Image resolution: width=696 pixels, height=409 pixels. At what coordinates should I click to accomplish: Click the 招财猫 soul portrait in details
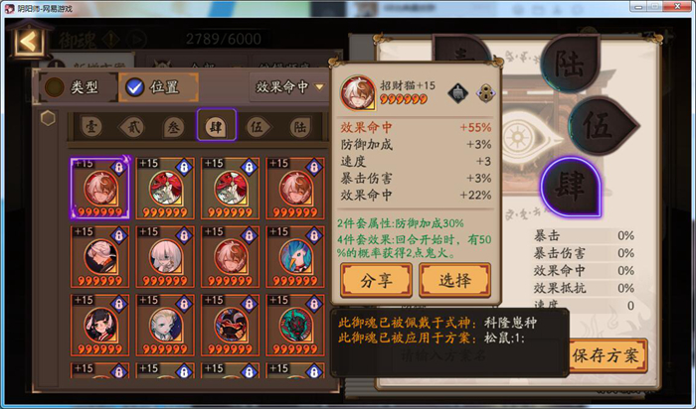pos(357,93)
